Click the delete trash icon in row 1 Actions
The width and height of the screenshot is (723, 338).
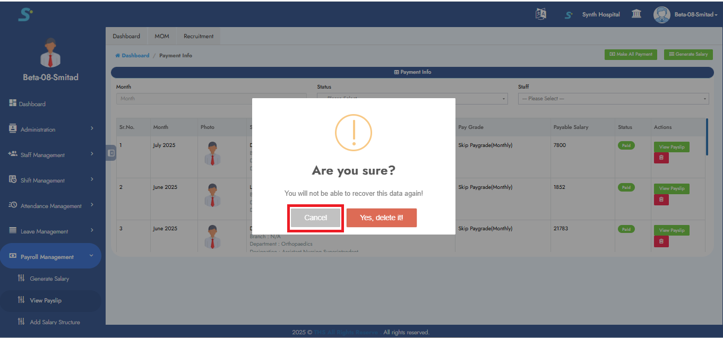click(661, 157)
